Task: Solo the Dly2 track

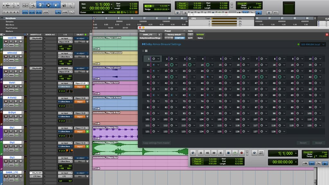Action: (x=16, y=146)
